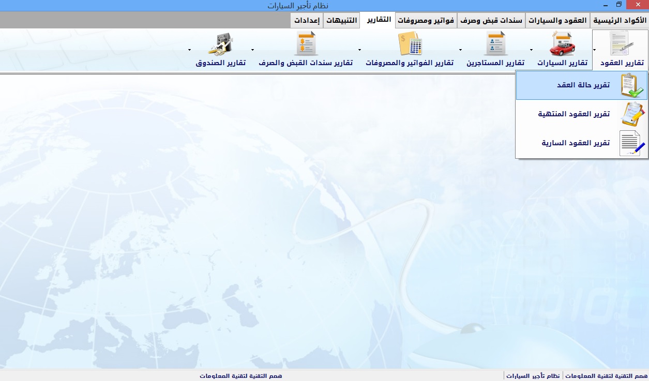649x381 pixels.
Task: Click همم التقنية لتقنية المعلومات at status bar right
Action: 606,376
